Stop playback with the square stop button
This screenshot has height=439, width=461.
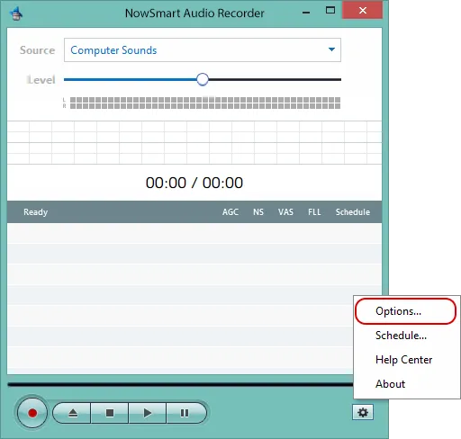(110, 413)
